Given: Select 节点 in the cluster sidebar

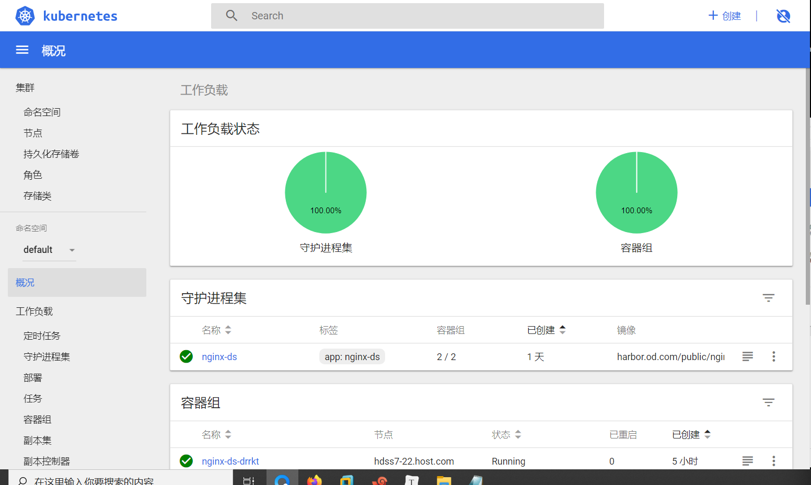Looking at the screenshot, I should pyautogui.click(x=33, y=133).
